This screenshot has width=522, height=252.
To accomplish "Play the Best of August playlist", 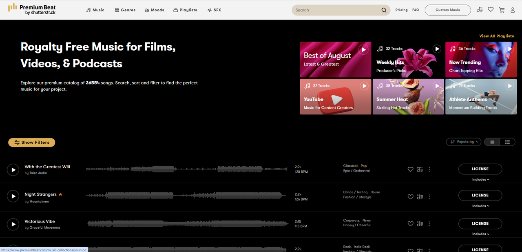I will coord(363,49).
